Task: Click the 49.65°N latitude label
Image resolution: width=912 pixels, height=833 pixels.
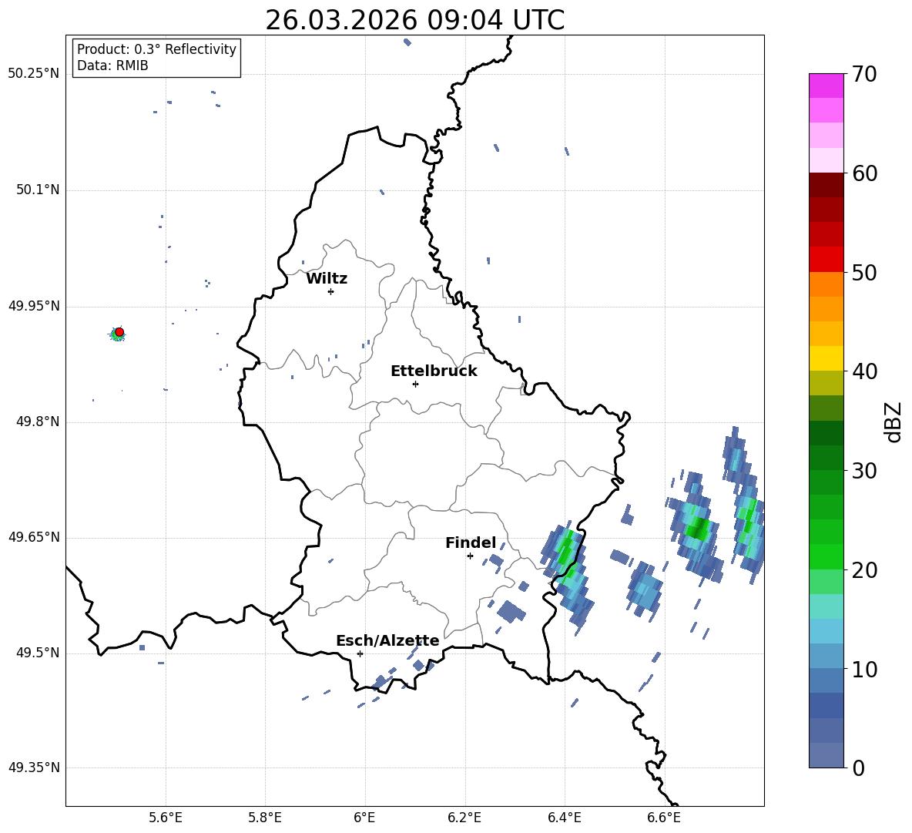Action: tap(34, 537)
